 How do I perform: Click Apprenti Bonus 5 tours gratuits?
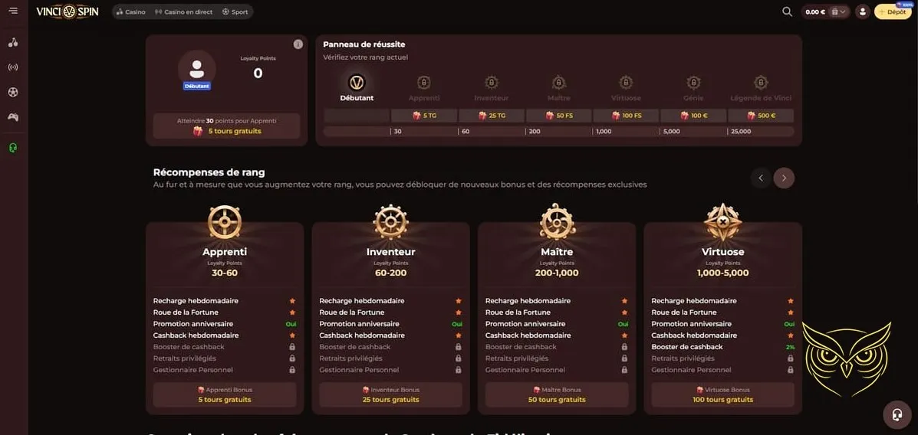225,394
